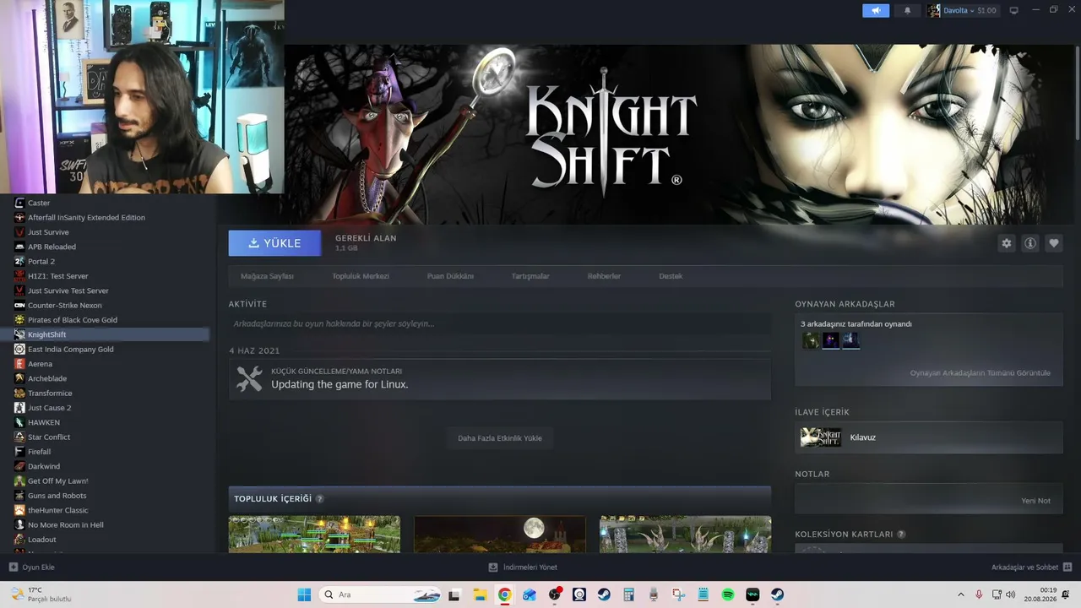This screenshot has height=608, width=1081.
Task: Click the Star Conflict game icon
Action: tap(19, 437)
